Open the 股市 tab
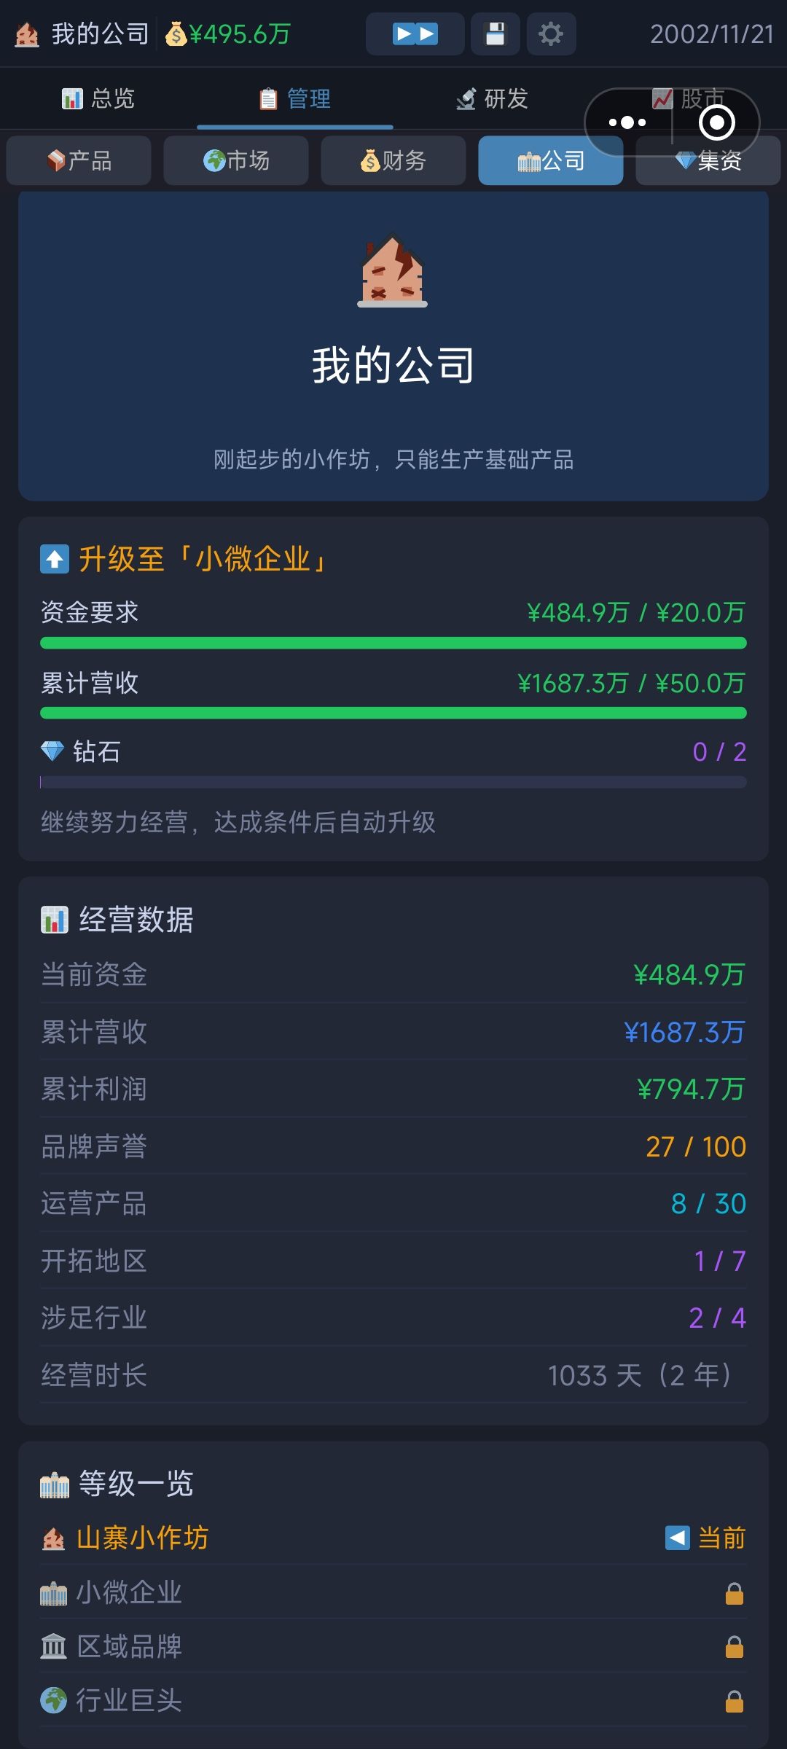 tap(689, 98)
